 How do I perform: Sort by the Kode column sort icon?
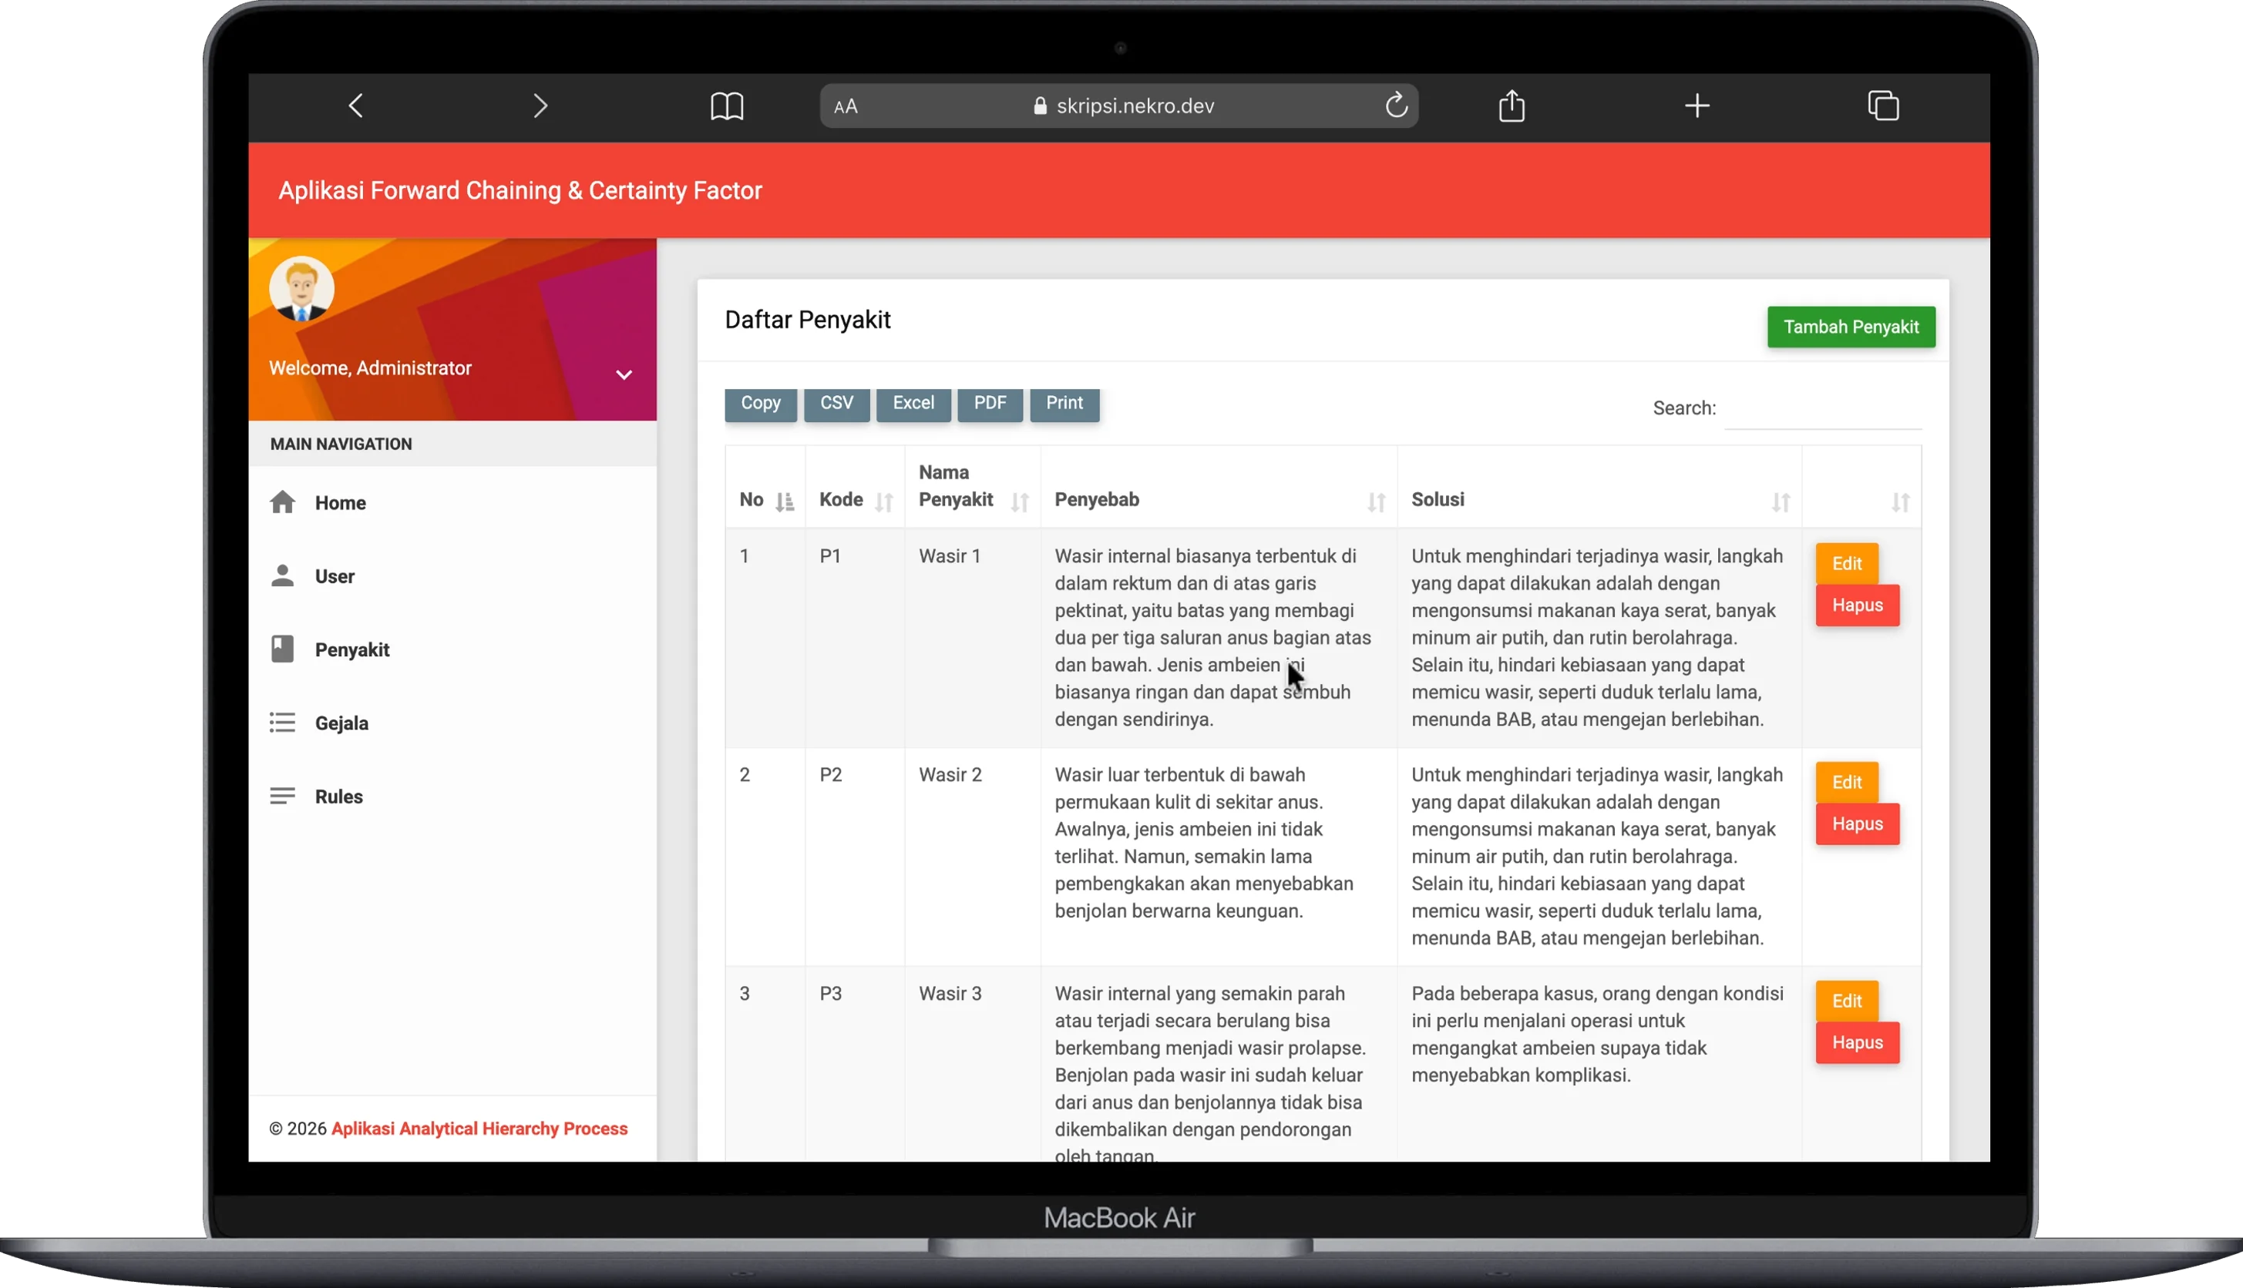883,502
